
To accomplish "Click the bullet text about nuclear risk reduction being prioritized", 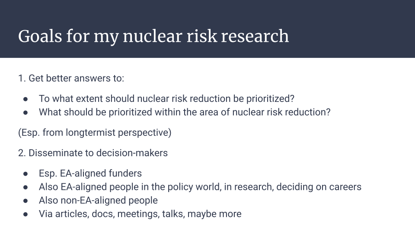I will pos(166,99).
